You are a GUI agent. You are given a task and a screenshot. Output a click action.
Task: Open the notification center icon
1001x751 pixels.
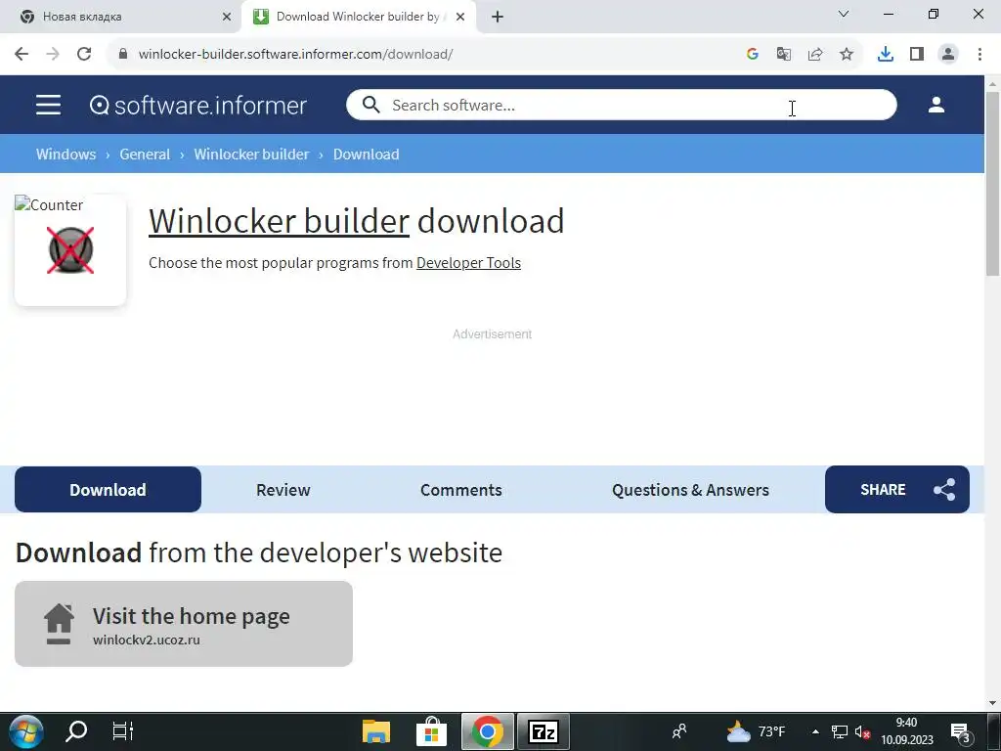961,731
